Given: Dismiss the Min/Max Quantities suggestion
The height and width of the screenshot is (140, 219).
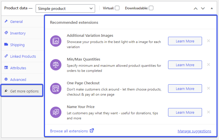Looking at the screenshot, I should [x=209, y=64].
